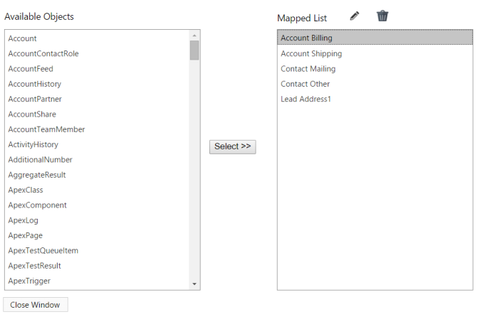
Task: Choose AccountContactRole from the list
Action: click(98, 54)
